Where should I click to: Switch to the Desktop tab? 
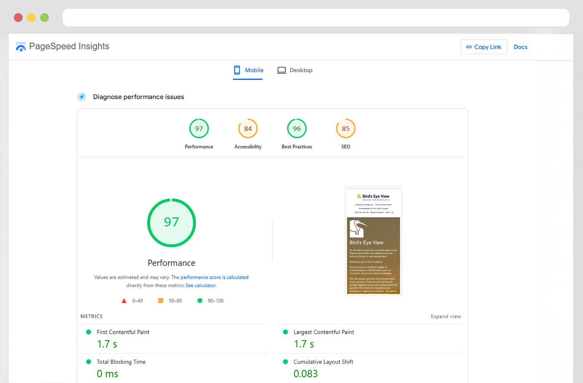point(295,70)
